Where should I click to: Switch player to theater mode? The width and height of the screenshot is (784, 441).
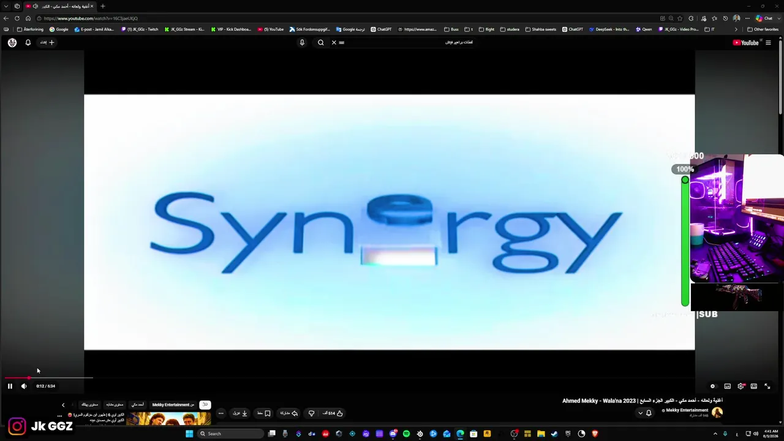[753, 386]
